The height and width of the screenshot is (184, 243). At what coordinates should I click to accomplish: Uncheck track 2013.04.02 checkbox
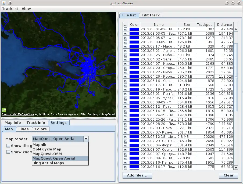[125, 59]
